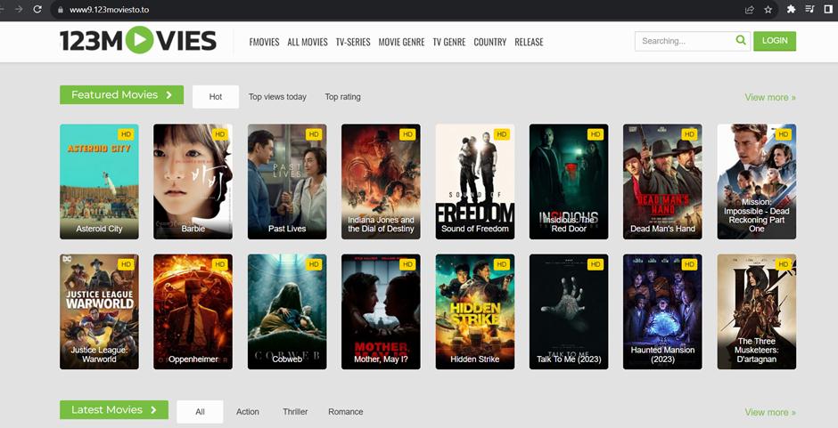Open the TV-SERIES menu item

click(x=353, y=42)
